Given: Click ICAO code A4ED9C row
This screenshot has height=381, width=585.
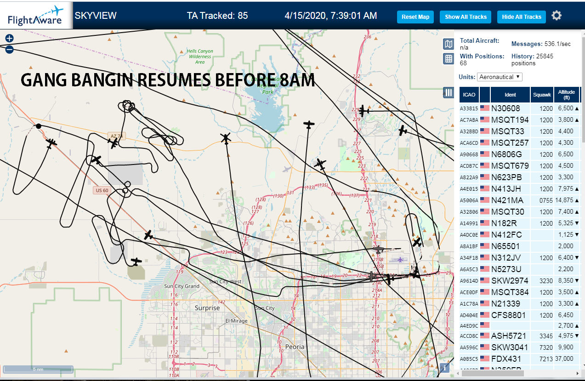Looking at the screenshot, I should click(519, 325).
